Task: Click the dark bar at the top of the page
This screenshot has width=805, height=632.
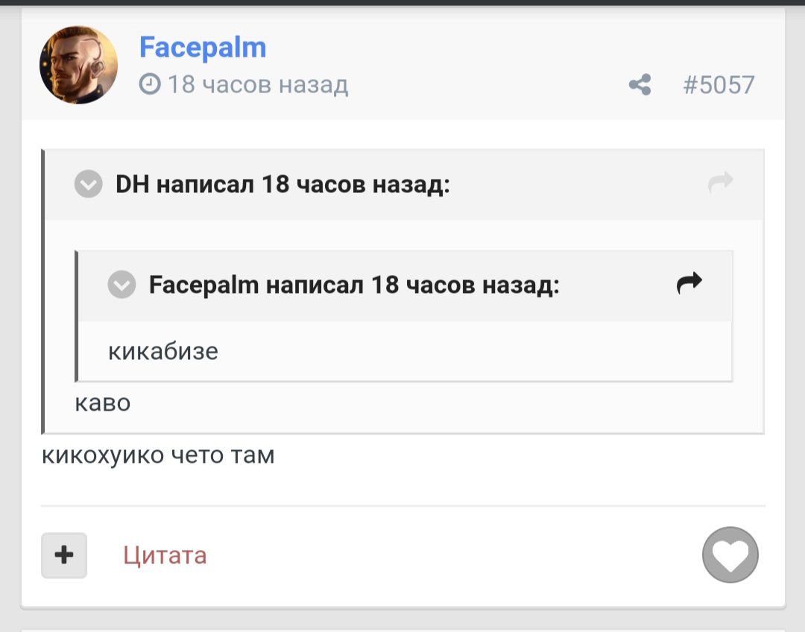Action: click(402, 2)
